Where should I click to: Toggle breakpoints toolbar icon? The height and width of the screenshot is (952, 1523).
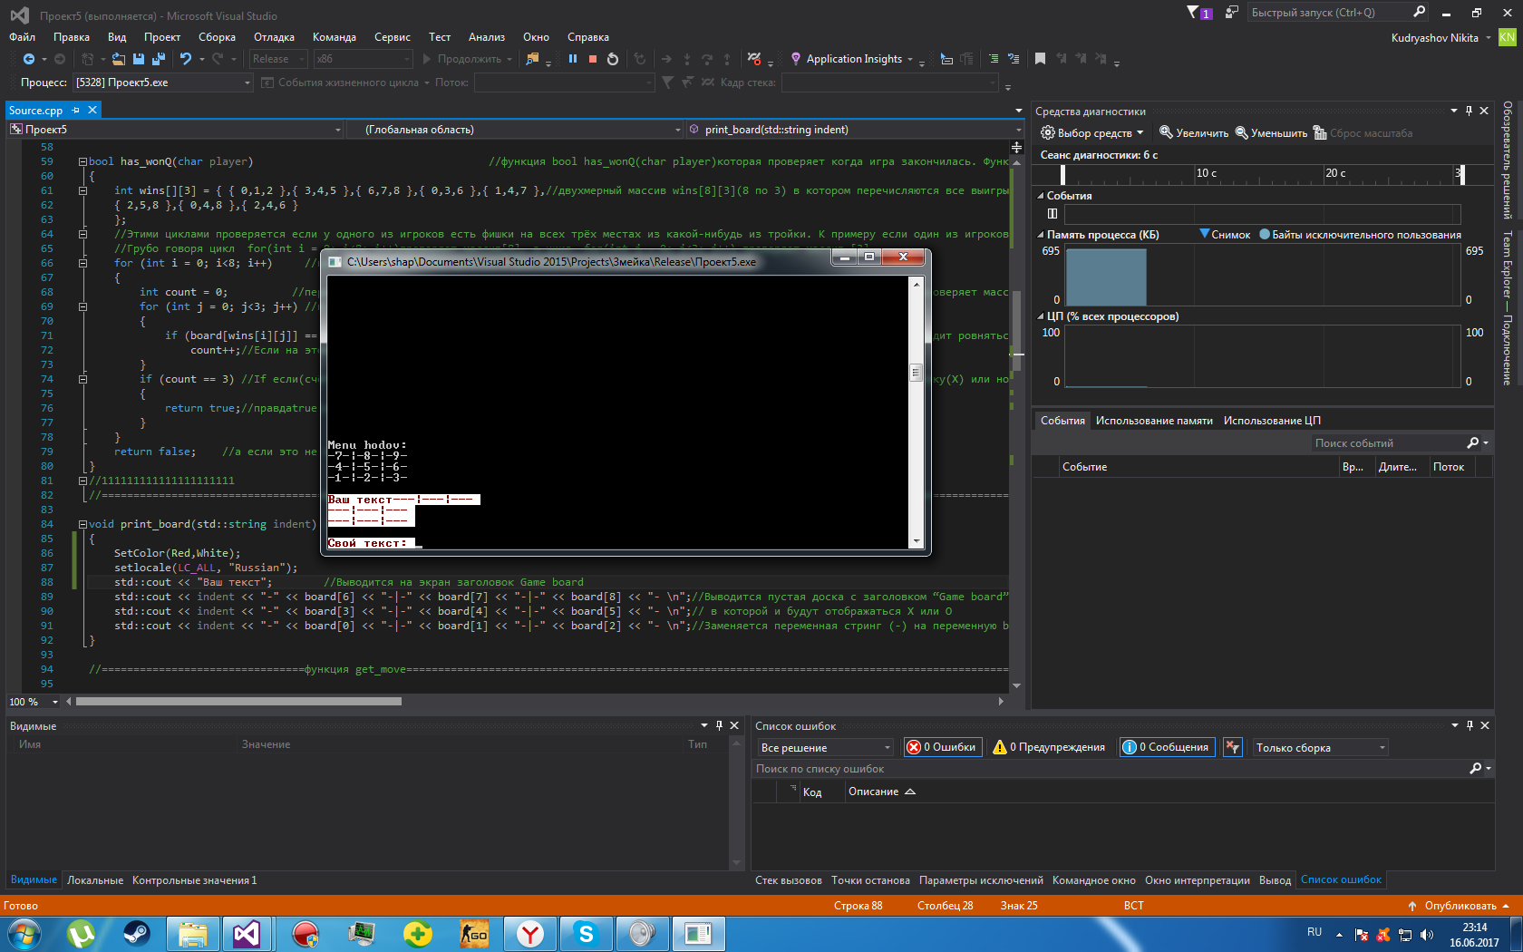[x=754, y=59]
